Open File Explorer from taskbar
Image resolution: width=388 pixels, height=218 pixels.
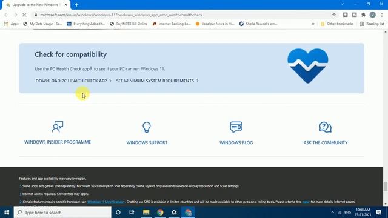click(146, 213)
